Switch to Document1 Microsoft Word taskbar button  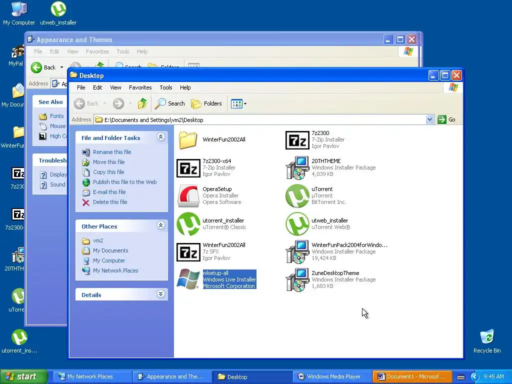point(412,377)
